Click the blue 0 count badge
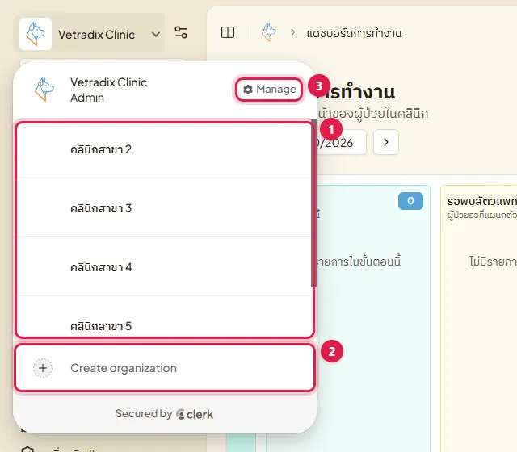Image resolution: width=517 pixels, height=452 pixels. tap(410, 201)
